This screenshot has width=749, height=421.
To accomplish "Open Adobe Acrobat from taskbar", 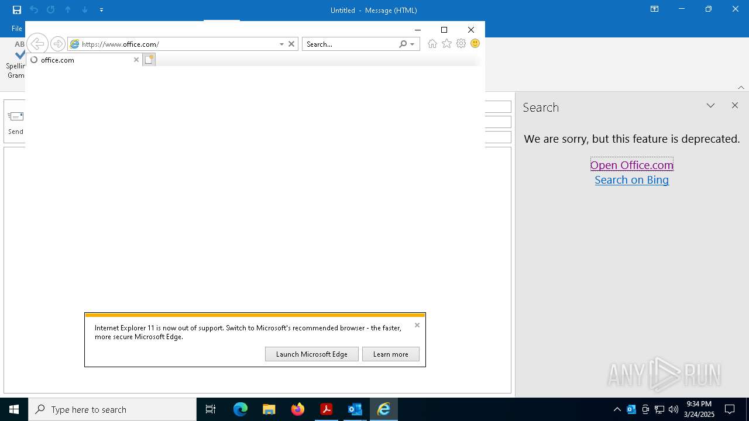I will pyautogui.click(x=327, y=409).
